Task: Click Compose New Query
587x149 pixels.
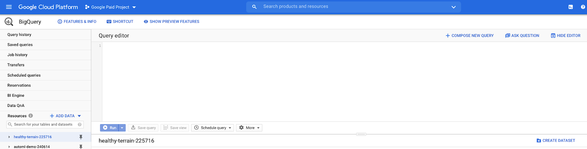Action: [x=469, y=36]
